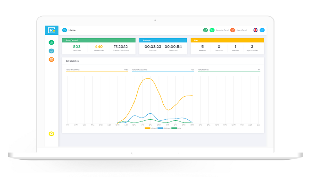The width and height of the screenshot is (316, 177).
Task: Toggle the Inbound series in the chart legend
Action: coord(151,128)
